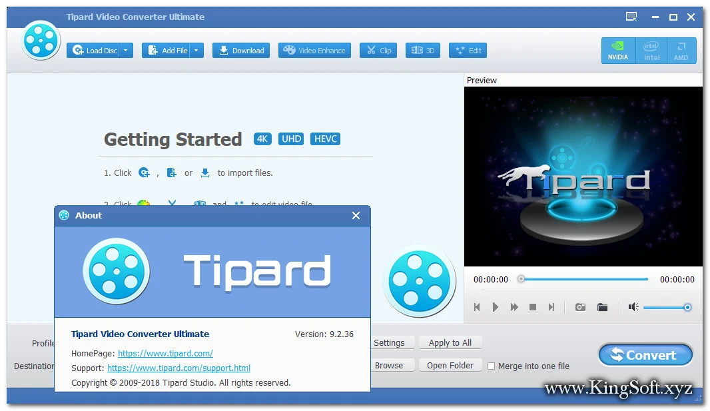Click the Tipard preview thumbnail
The width and height of the screenshot is (710, 411).
583,177
